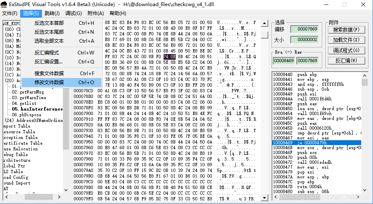Click the 调试程式(G) button

(x=346, y=50)
